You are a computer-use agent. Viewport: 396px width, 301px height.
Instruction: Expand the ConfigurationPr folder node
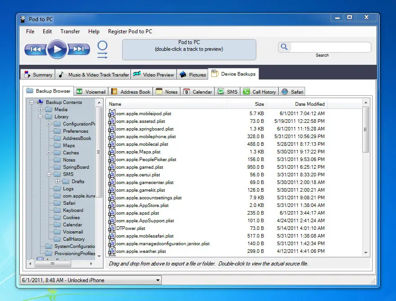point(49,124)
